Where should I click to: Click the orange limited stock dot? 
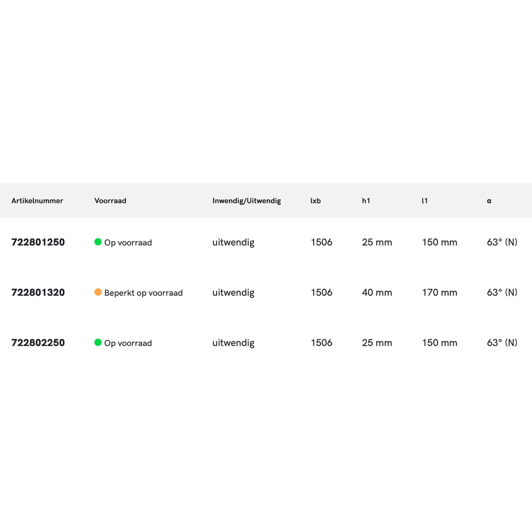pyautogui.click(x=98, y=292)
